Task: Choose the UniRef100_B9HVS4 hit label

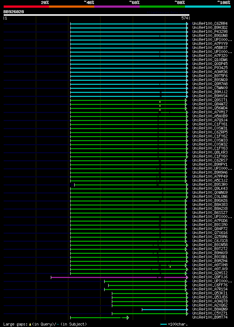Action: pos(210,96)
